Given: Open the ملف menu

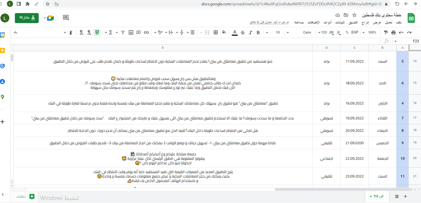Looking at the screenshot, I should click(399, 23).
